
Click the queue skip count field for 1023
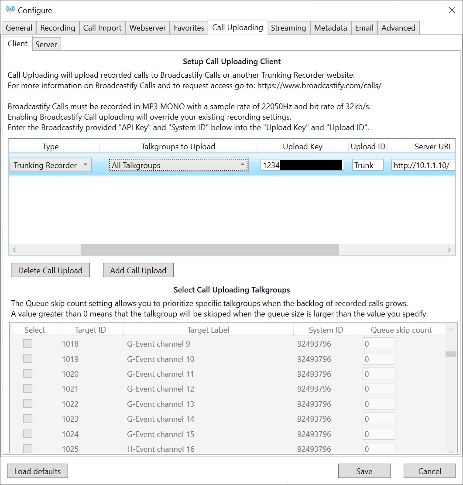[x=379, y=419]
